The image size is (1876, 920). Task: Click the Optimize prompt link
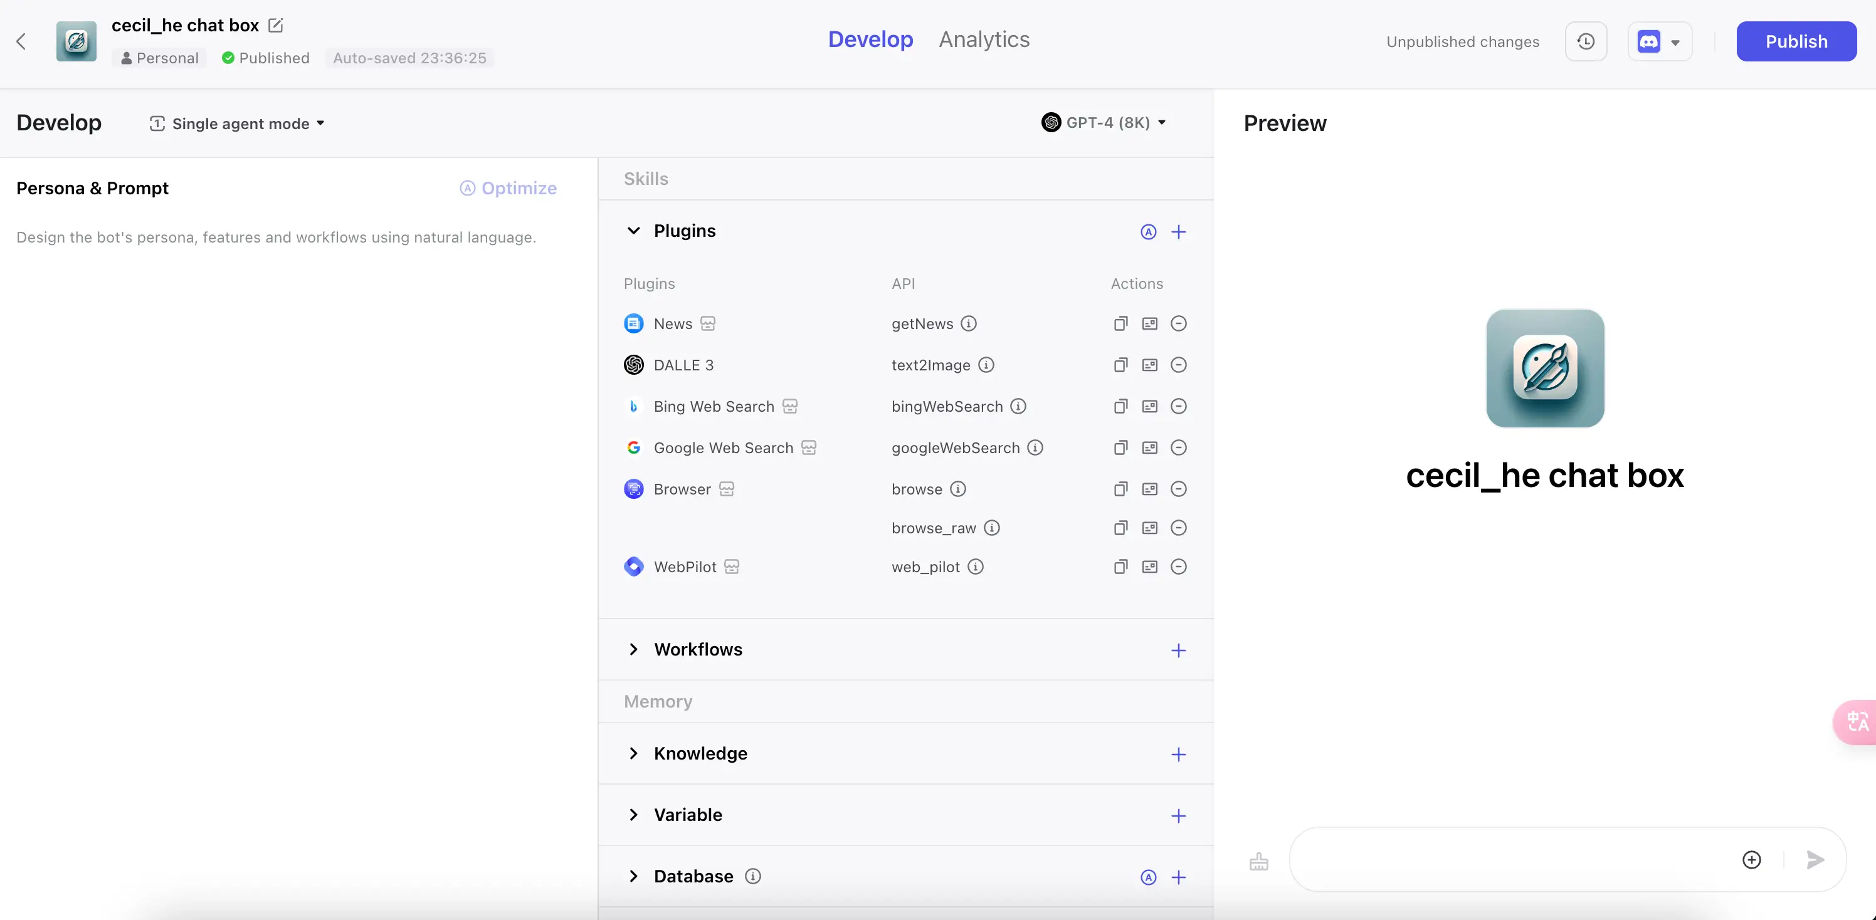click(x=509, y=189)
